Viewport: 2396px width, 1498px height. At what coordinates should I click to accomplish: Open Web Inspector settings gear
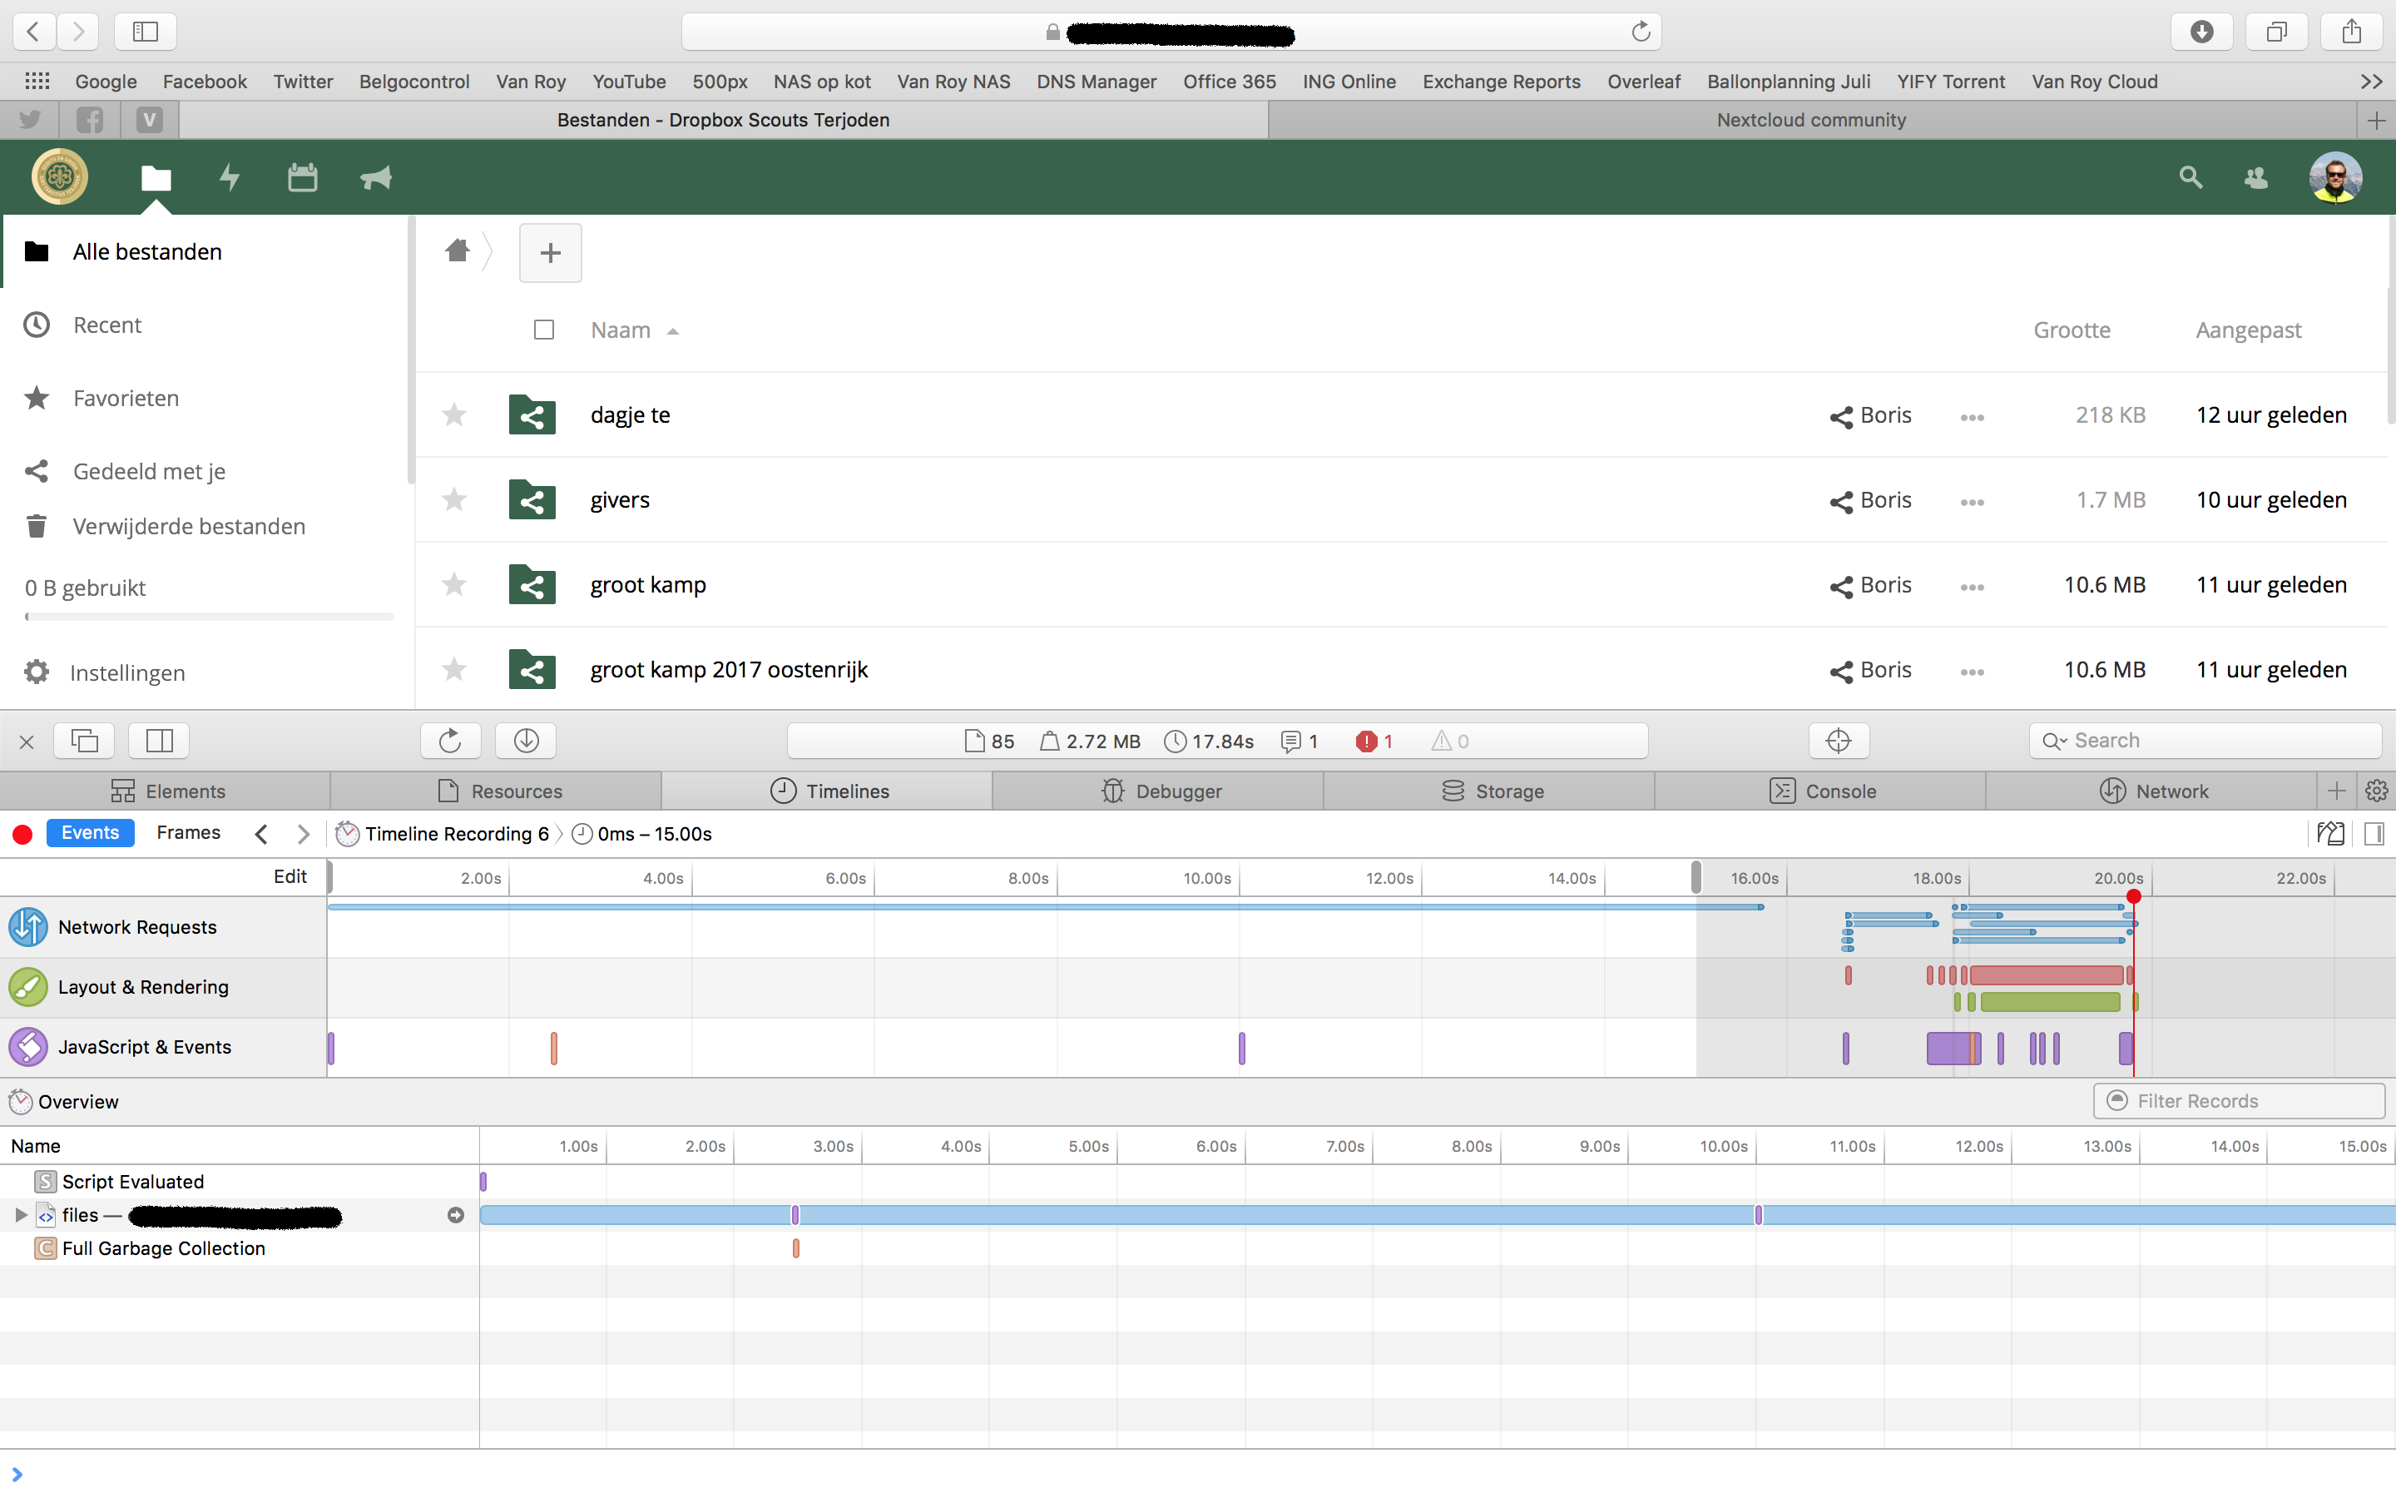2376,791
